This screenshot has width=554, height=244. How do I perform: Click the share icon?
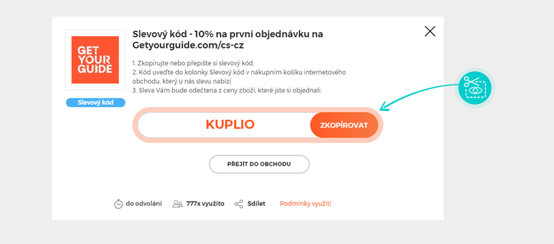239,204
